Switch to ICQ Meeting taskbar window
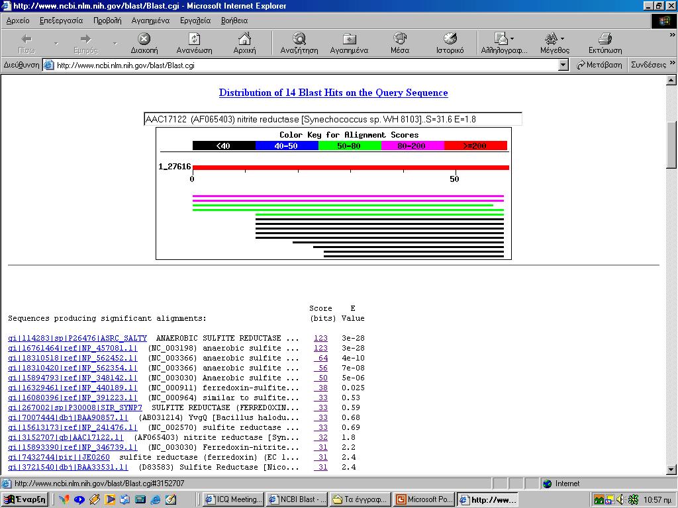 click(x=234, y=499)
